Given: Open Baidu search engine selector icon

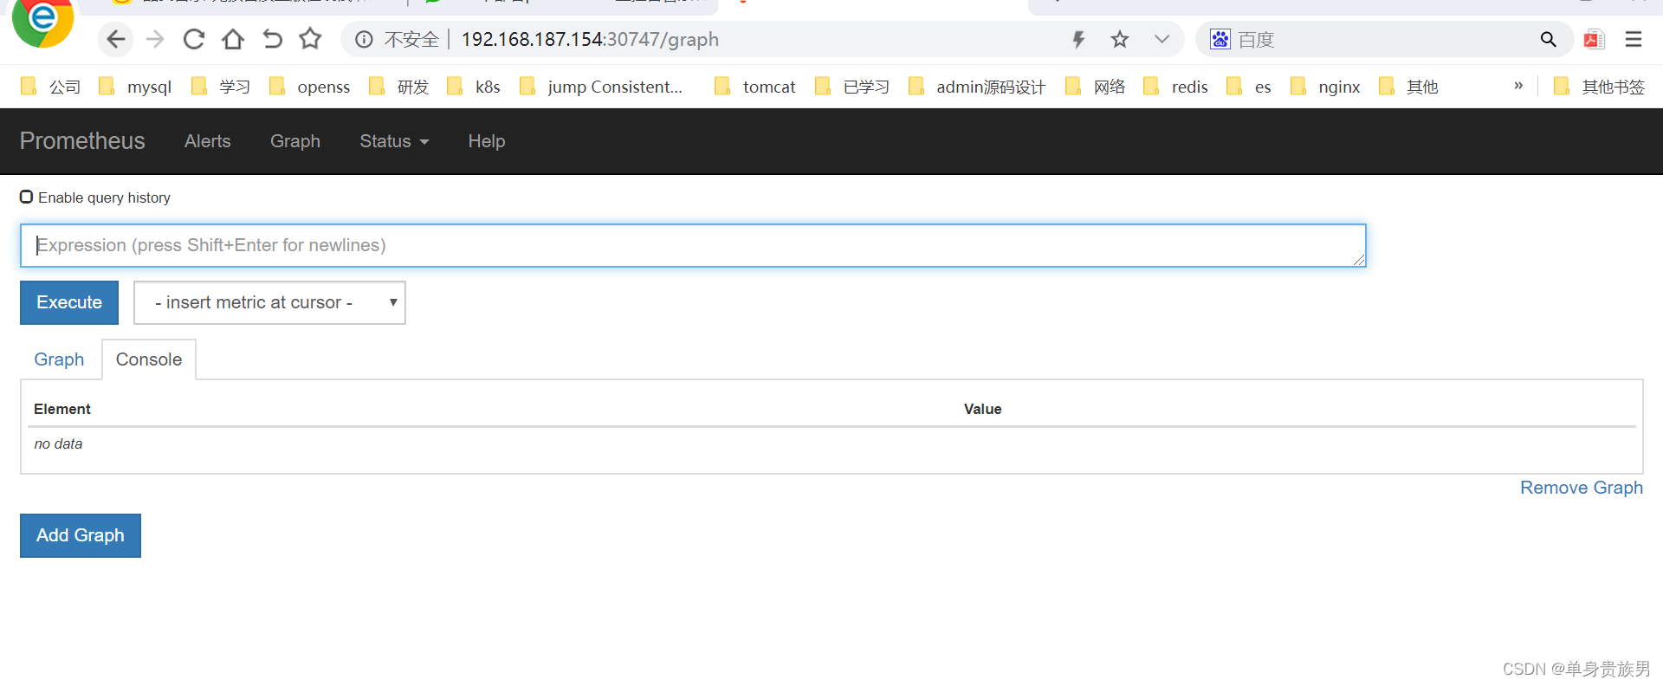Looking at the screenshot, I should click(1220, 39).
